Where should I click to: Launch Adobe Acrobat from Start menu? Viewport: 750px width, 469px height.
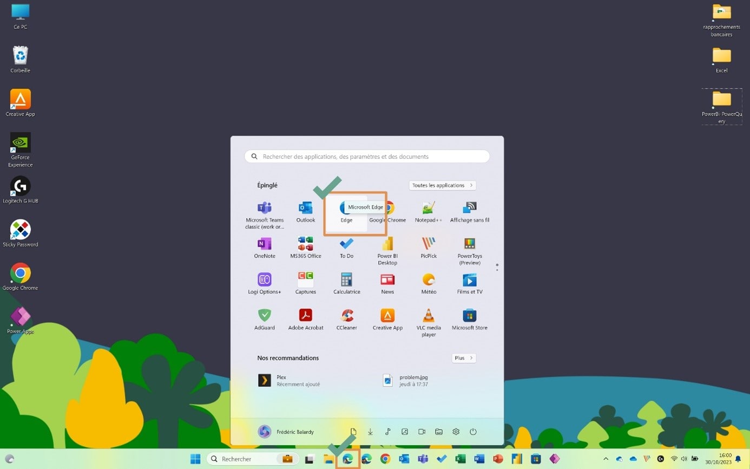(x=306, y=320)
